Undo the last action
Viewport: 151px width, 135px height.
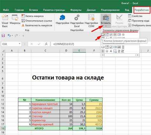click(9, 35)
